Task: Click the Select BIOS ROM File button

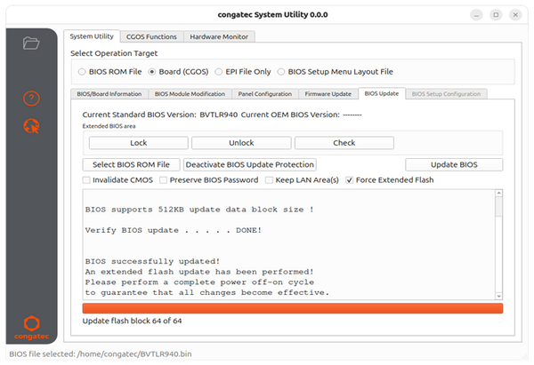Action: (x=131, y=164)
